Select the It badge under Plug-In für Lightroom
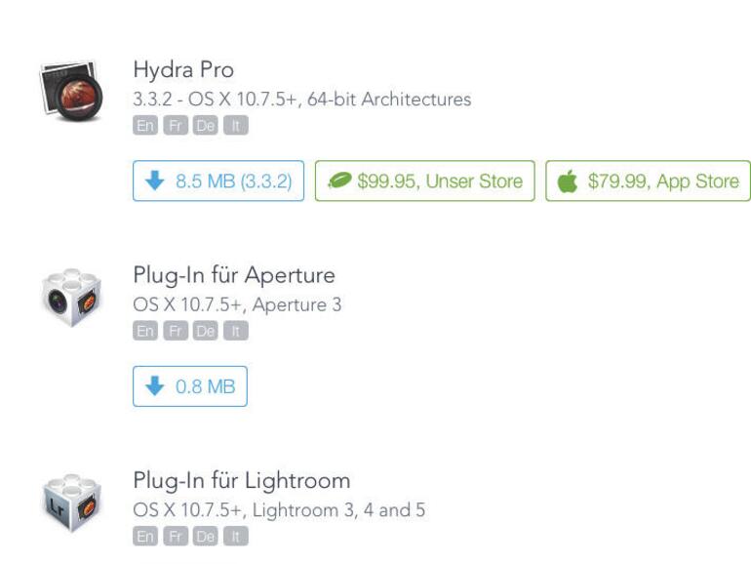The height and width of the screenshot is (564, 751). (235, 537)
